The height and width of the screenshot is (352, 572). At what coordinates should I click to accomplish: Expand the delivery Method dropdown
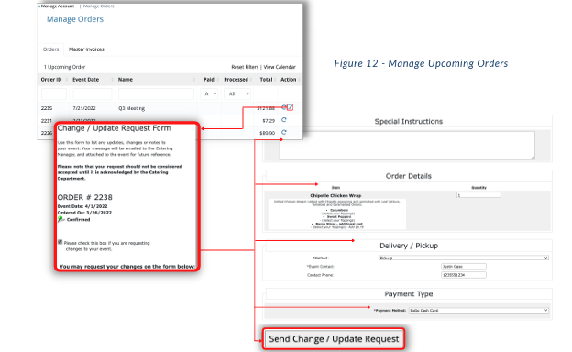pyautogui.click(x=464, y=258)
